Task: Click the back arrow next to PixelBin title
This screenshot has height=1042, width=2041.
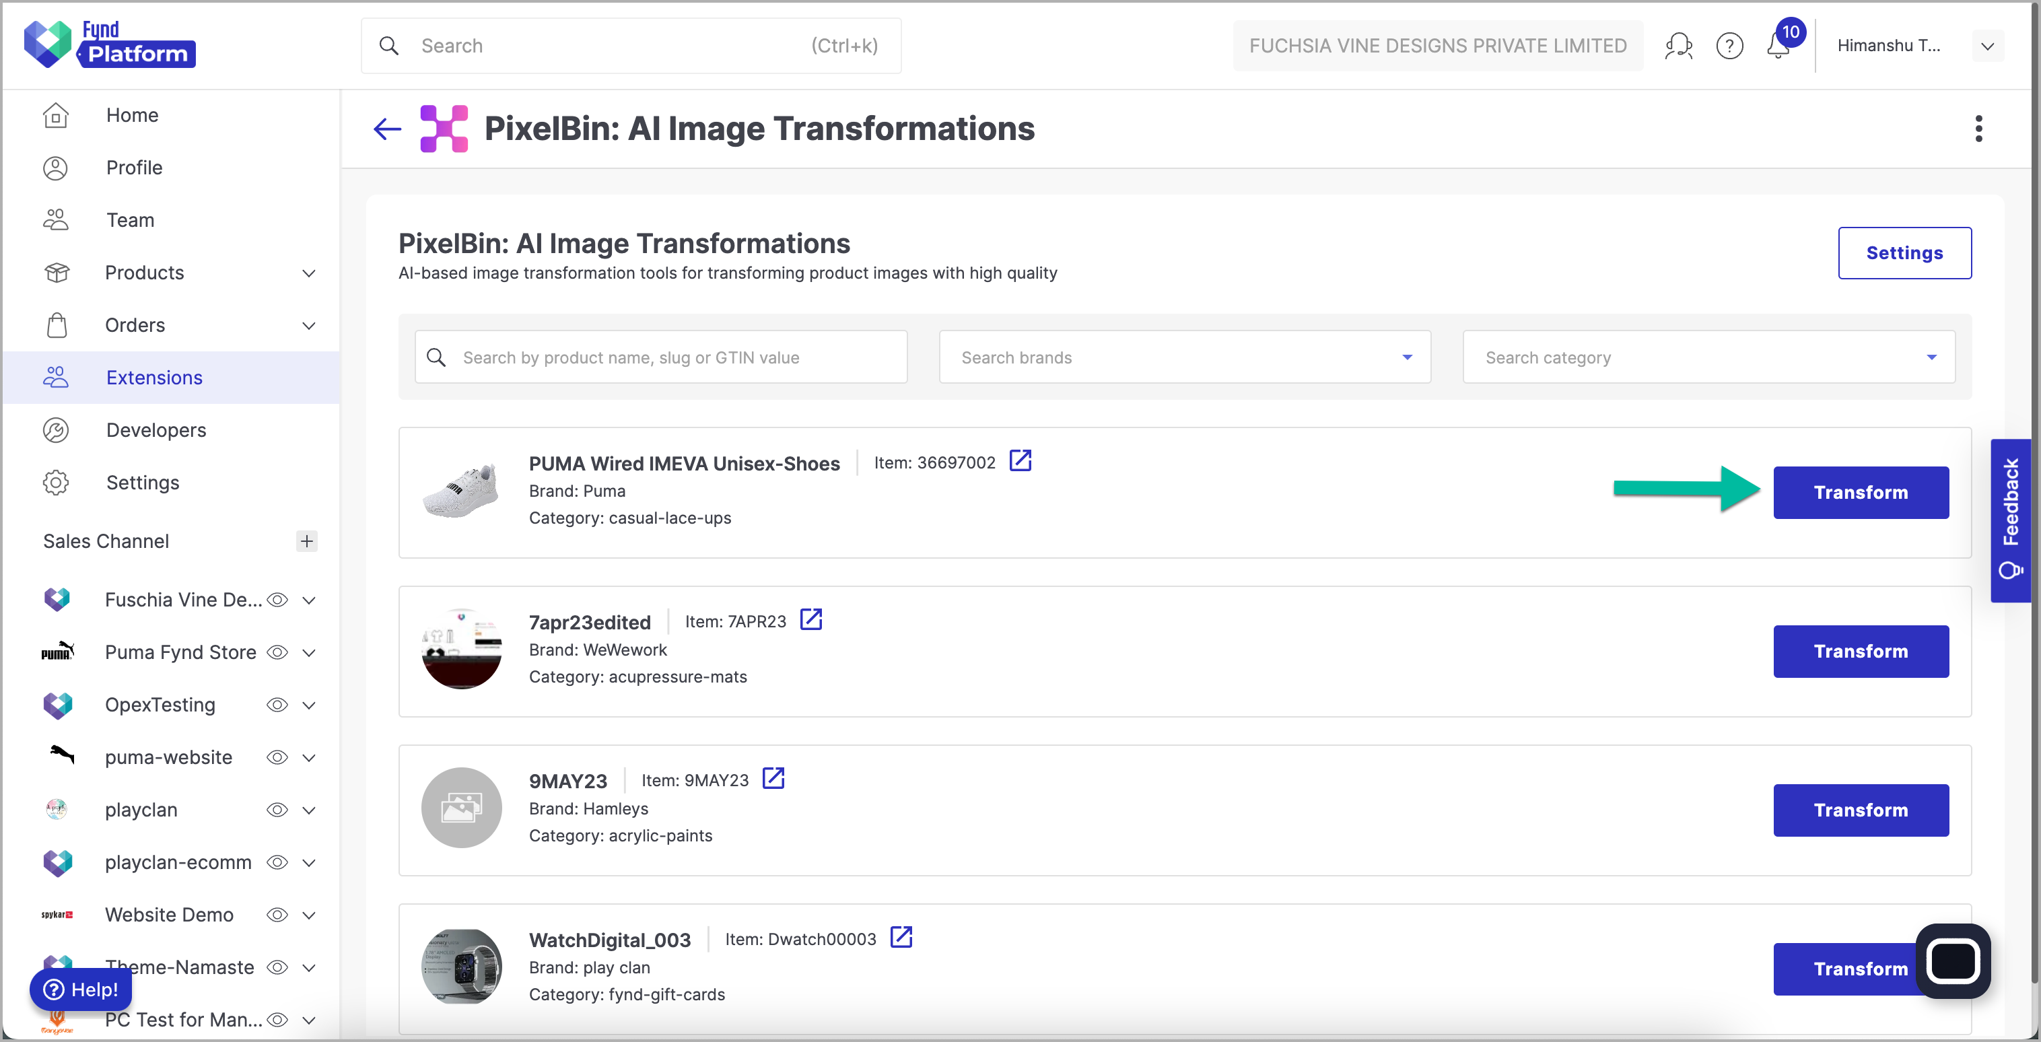Action: [388, 129]
